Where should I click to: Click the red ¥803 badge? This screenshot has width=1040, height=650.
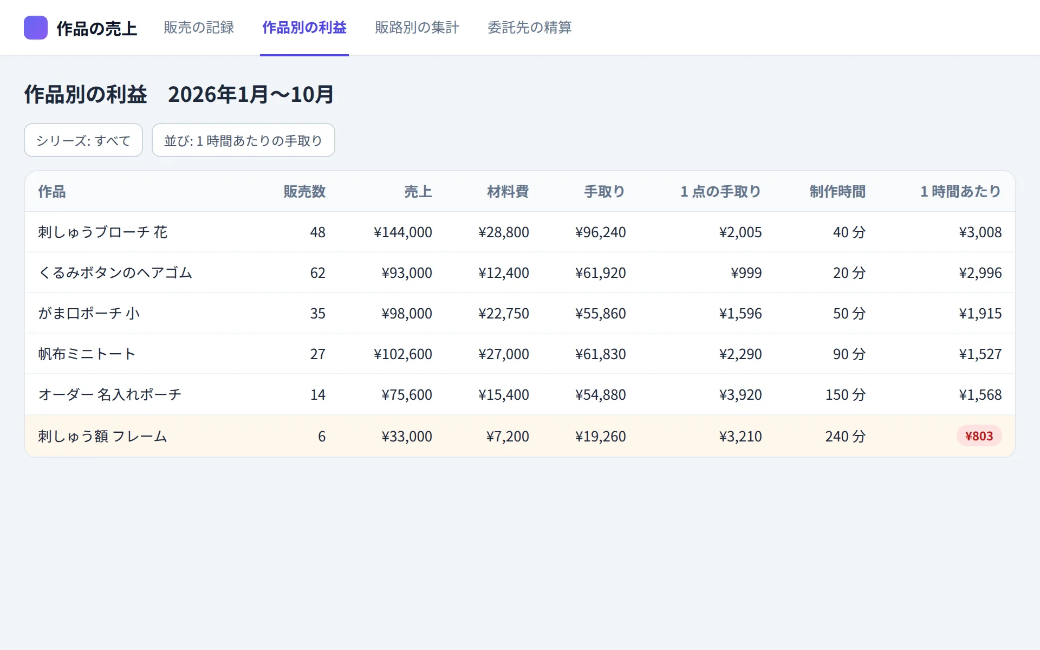(x=979, y=436)
